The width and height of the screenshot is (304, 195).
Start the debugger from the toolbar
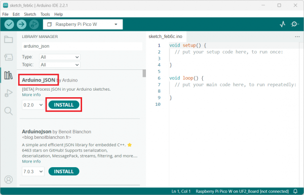[34, 24]
